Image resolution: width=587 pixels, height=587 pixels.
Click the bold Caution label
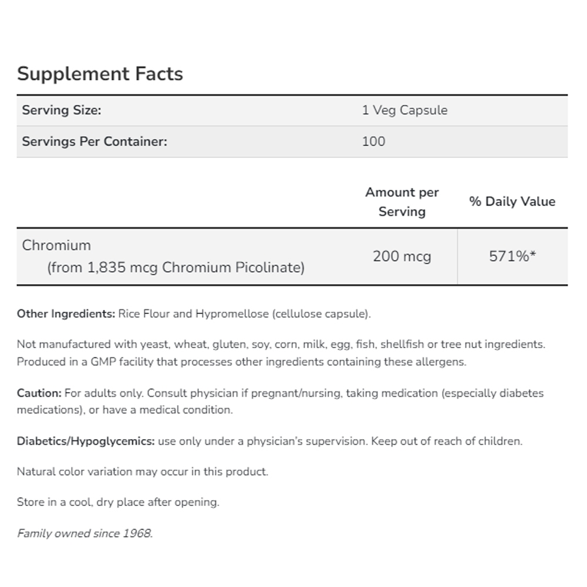(x=39, y=393)
